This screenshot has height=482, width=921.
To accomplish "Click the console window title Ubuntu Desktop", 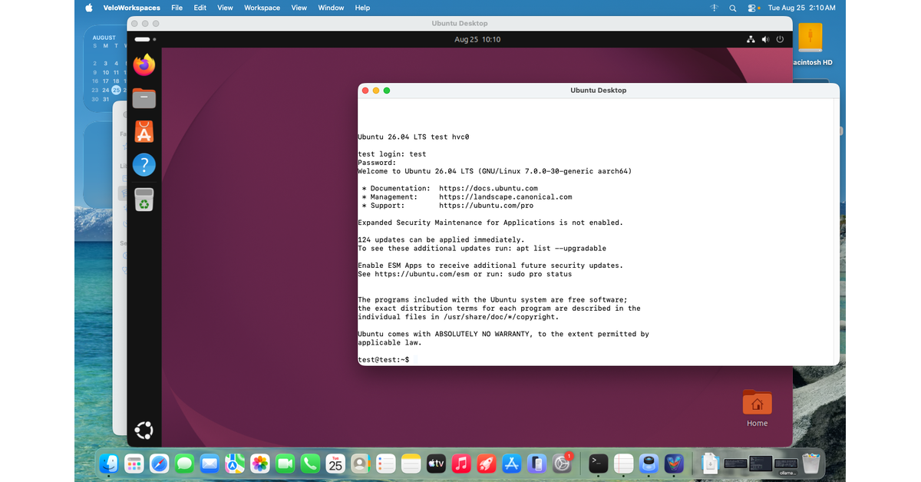I will tap(598, 91).
